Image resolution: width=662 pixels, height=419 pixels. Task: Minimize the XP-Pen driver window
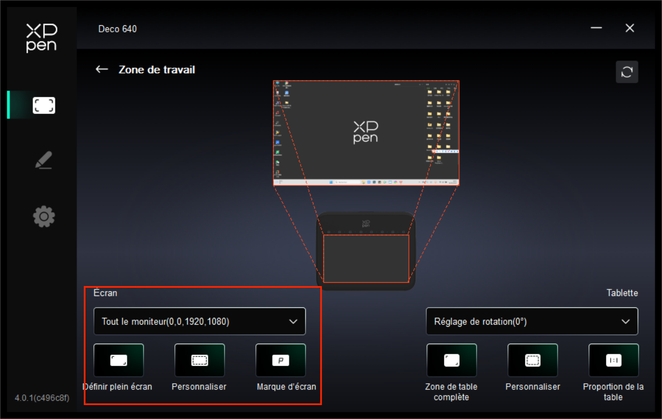[597, 28]
